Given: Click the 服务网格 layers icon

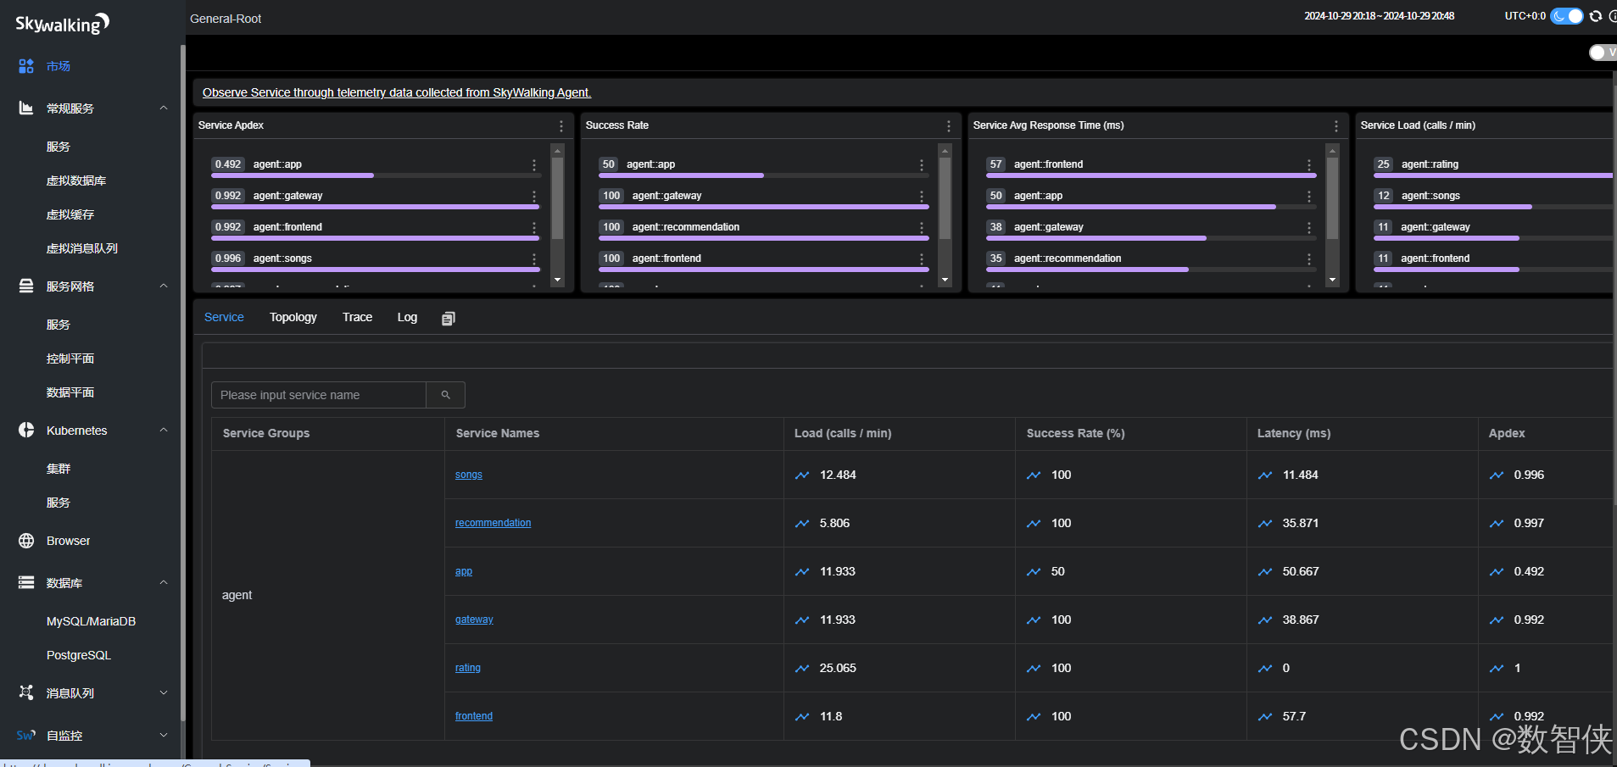Looking at the screenshot, I should (x=26, y=286).
